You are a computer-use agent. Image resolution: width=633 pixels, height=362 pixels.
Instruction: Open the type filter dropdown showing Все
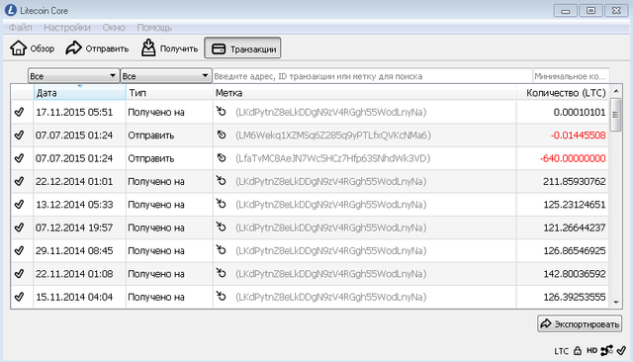166,76
